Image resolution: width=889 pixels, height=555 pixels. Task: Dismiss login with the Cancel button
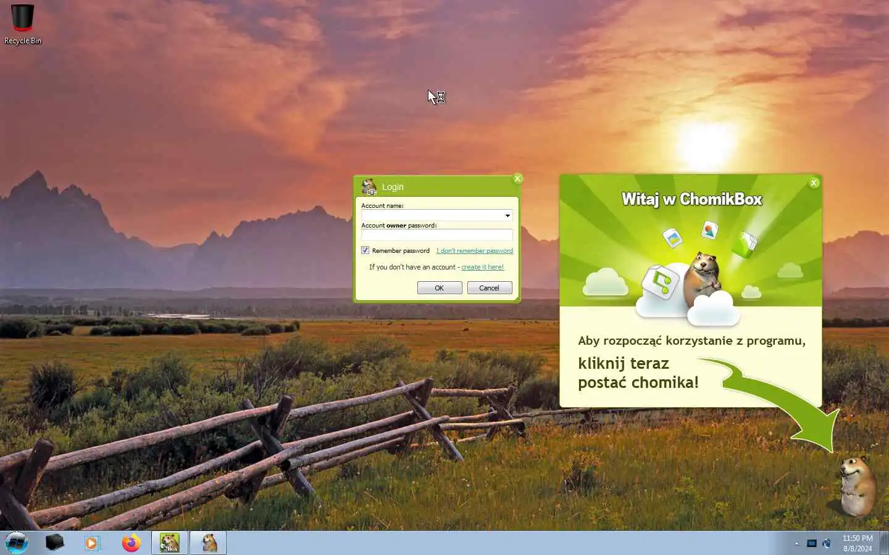point(490,288)
